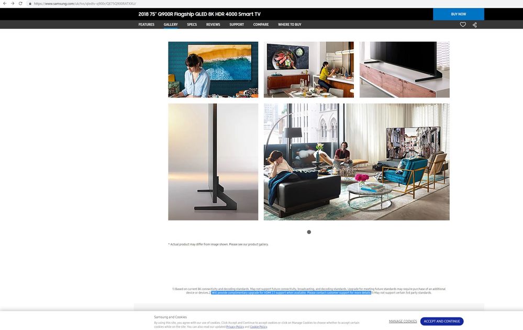This screenshot has width=523, height=330.
Task: Click the product title Q900R Flagship QLED
Action: pos(199,14)
